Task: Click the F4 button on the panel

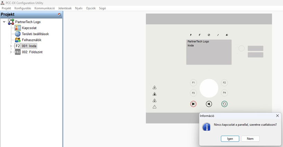Action: pos(224,93)
